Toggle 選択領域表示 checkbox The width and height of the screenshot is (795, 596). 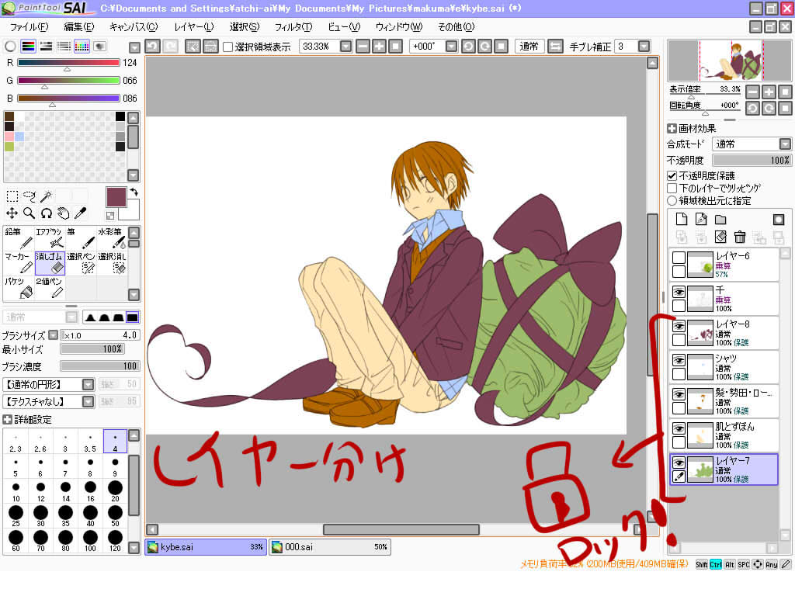(228, 47)
